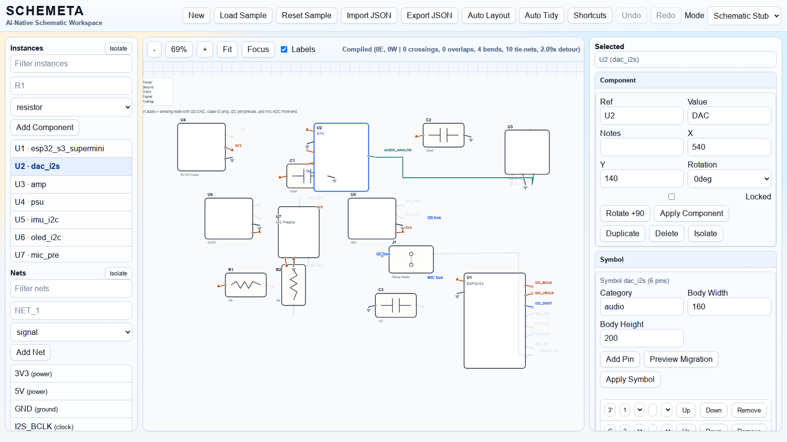Zoom out with the minus button

point(154,49)
